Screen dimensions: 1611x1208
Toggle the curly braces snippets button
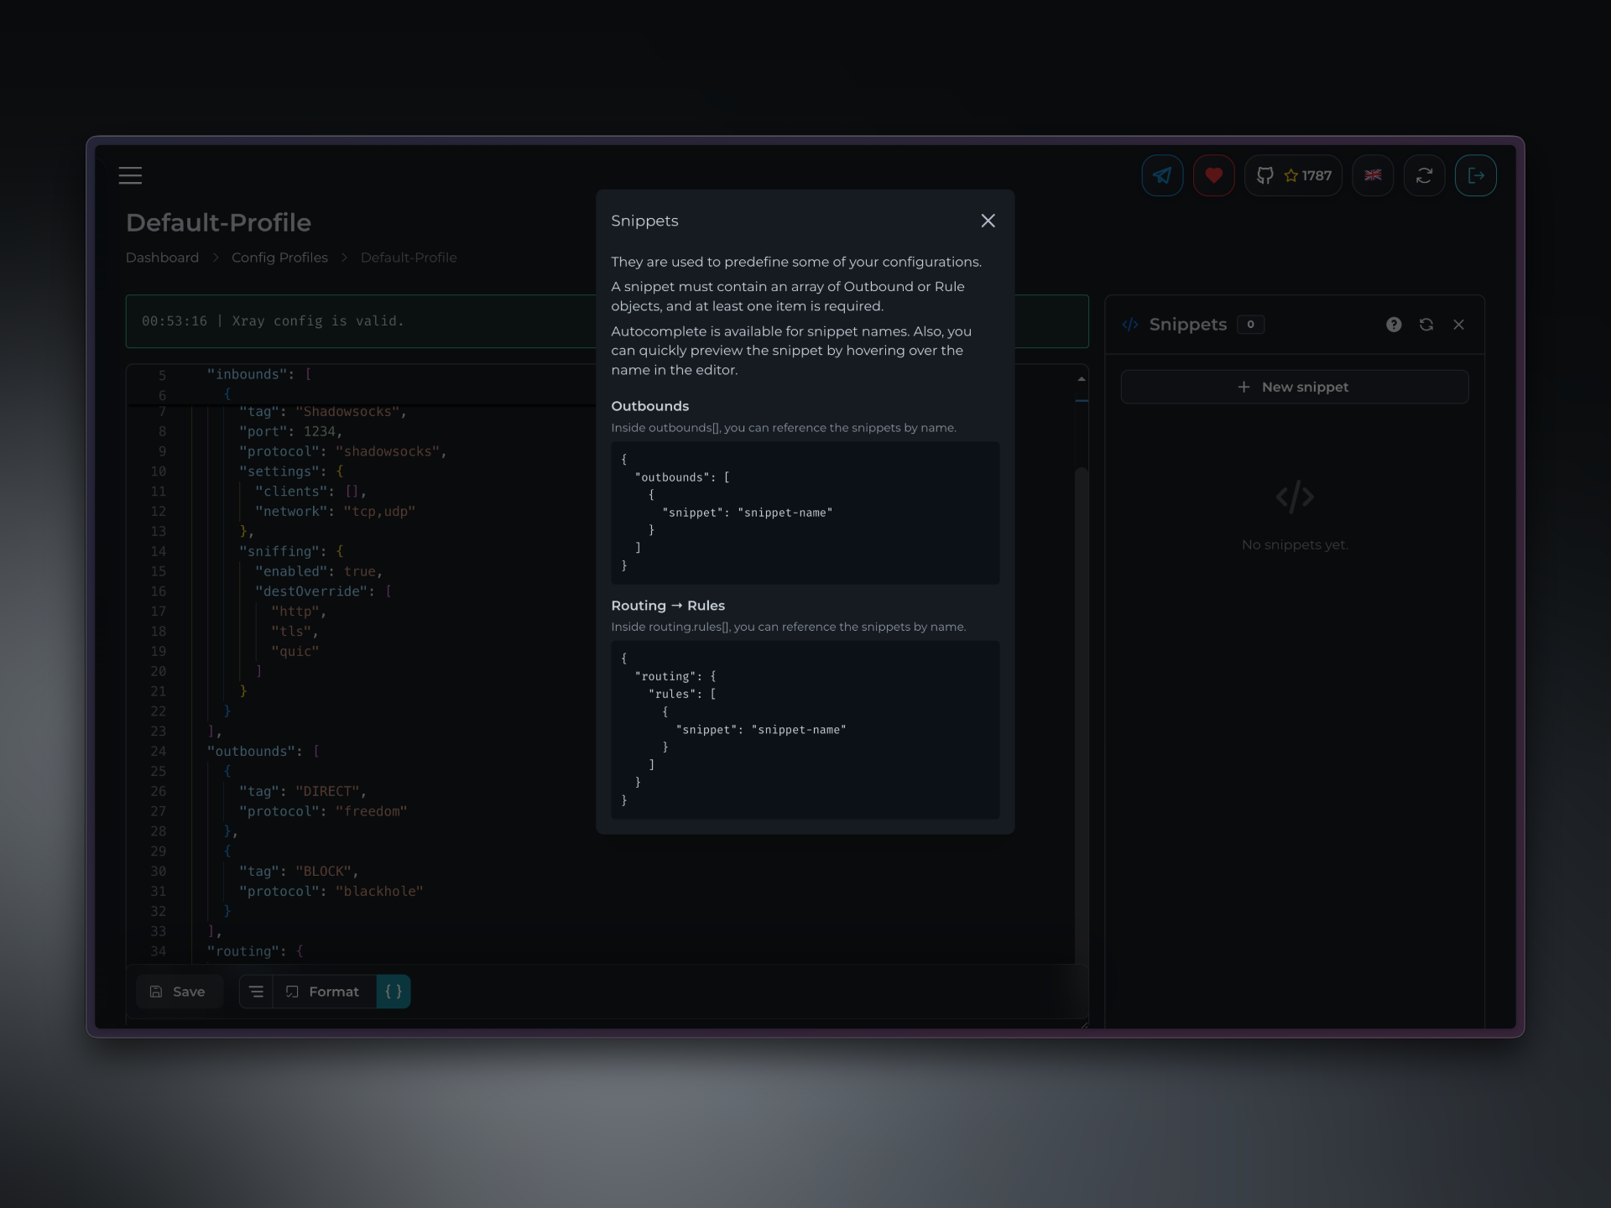[394, 992]
